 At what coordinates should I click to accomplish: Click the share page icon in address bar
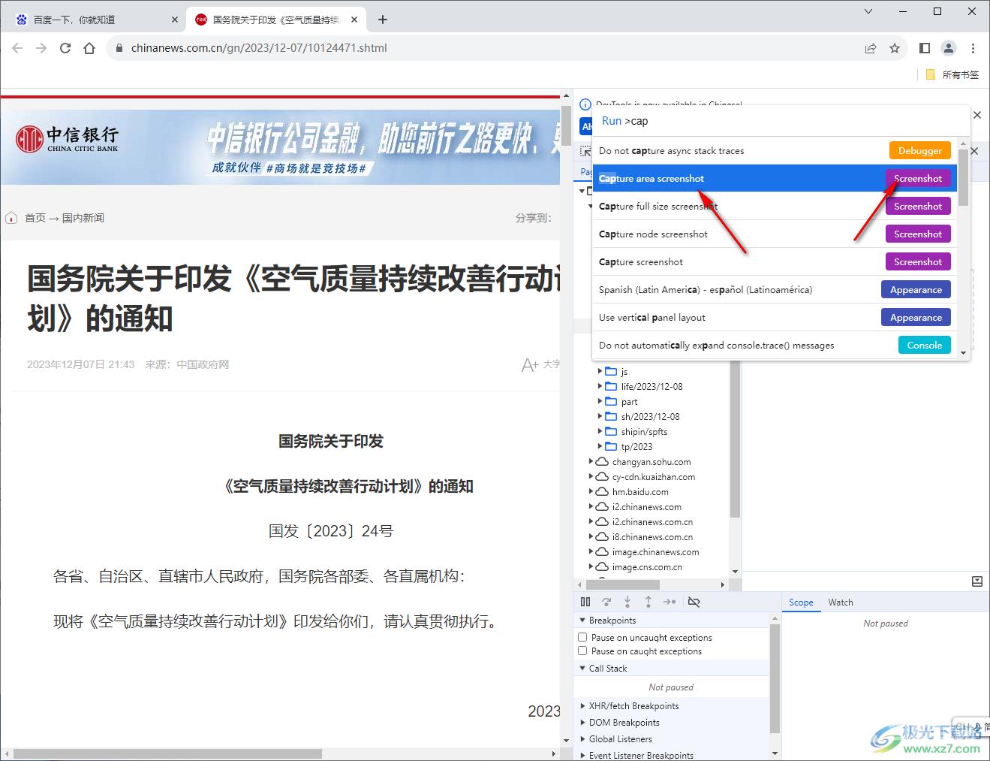[871, 48]
